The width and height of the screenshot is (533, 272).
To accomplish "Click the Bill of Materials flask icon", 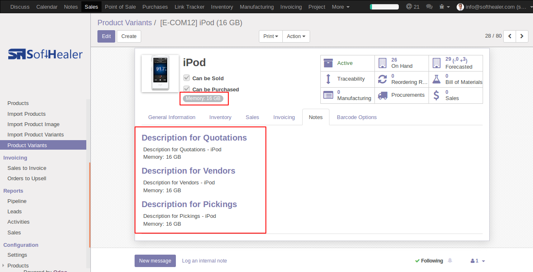I will pyautogui.click(x=436, y=79).
